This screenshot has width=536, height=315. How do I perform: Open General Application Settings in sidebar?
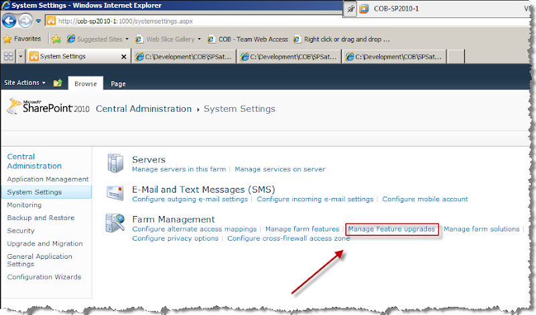pyautogui.click(x=40, y=260)
